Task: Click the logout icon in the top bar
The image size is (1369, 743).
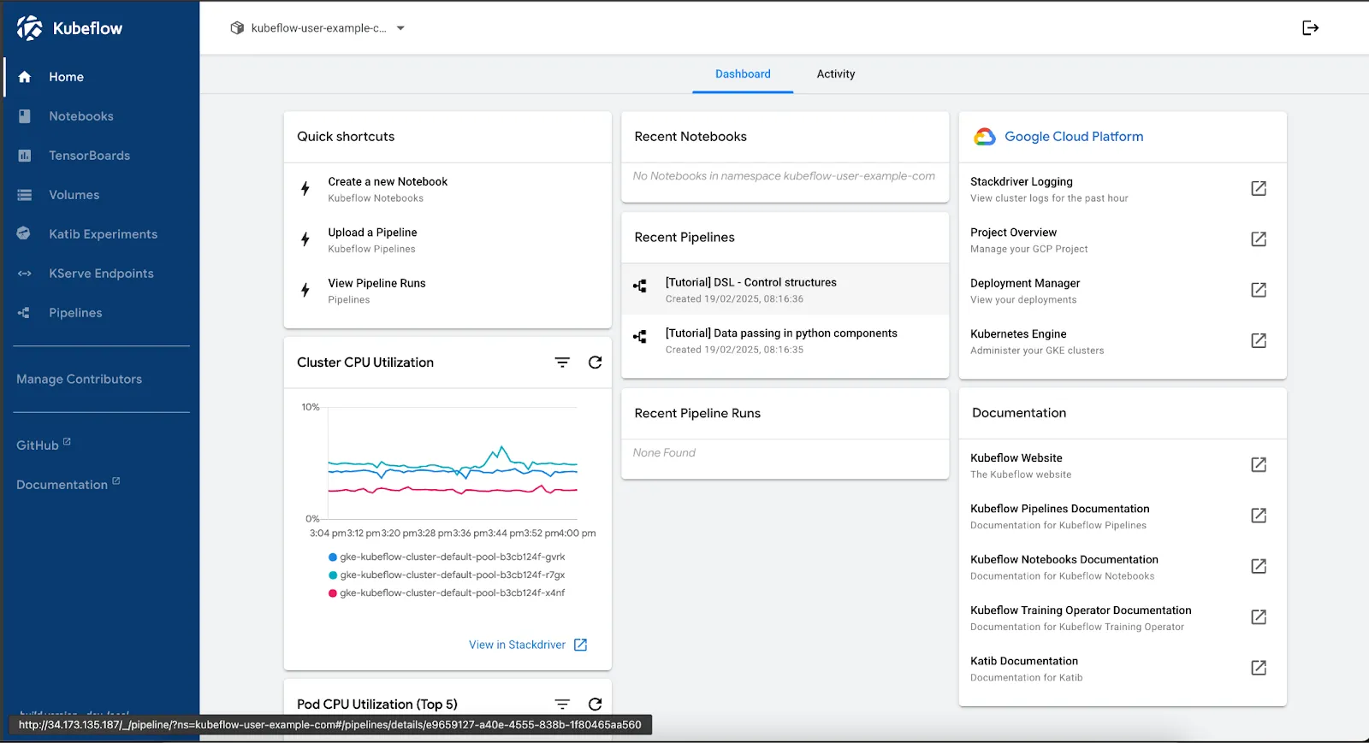Action: click(x=1310, y=28)
